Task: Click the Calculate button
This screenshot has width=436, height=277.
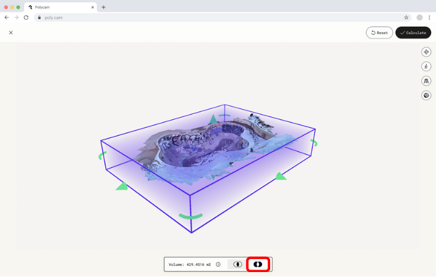Action: [413, 33]
